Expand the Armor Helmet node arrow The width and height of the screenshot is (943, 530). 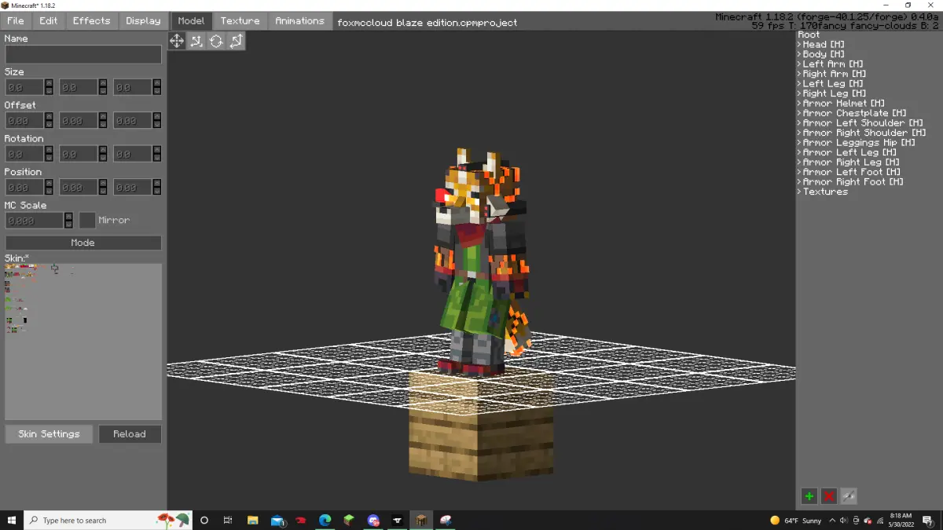coord(800,104)
